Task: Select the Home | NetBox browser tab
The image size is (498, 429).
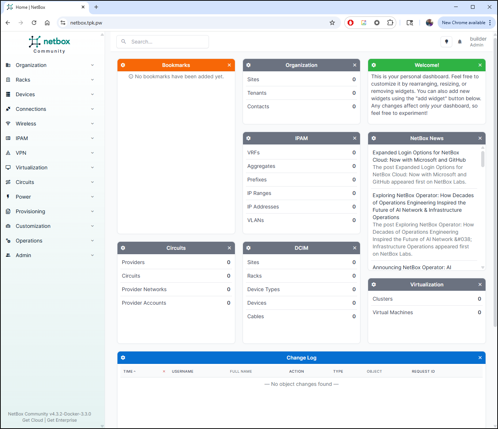Action: 46,7
